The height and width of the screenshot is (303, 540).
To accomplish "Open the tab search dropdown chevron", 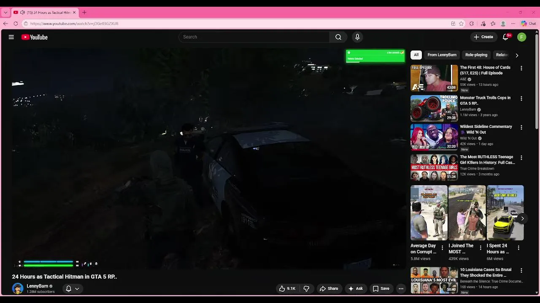I will coord(5,13).
